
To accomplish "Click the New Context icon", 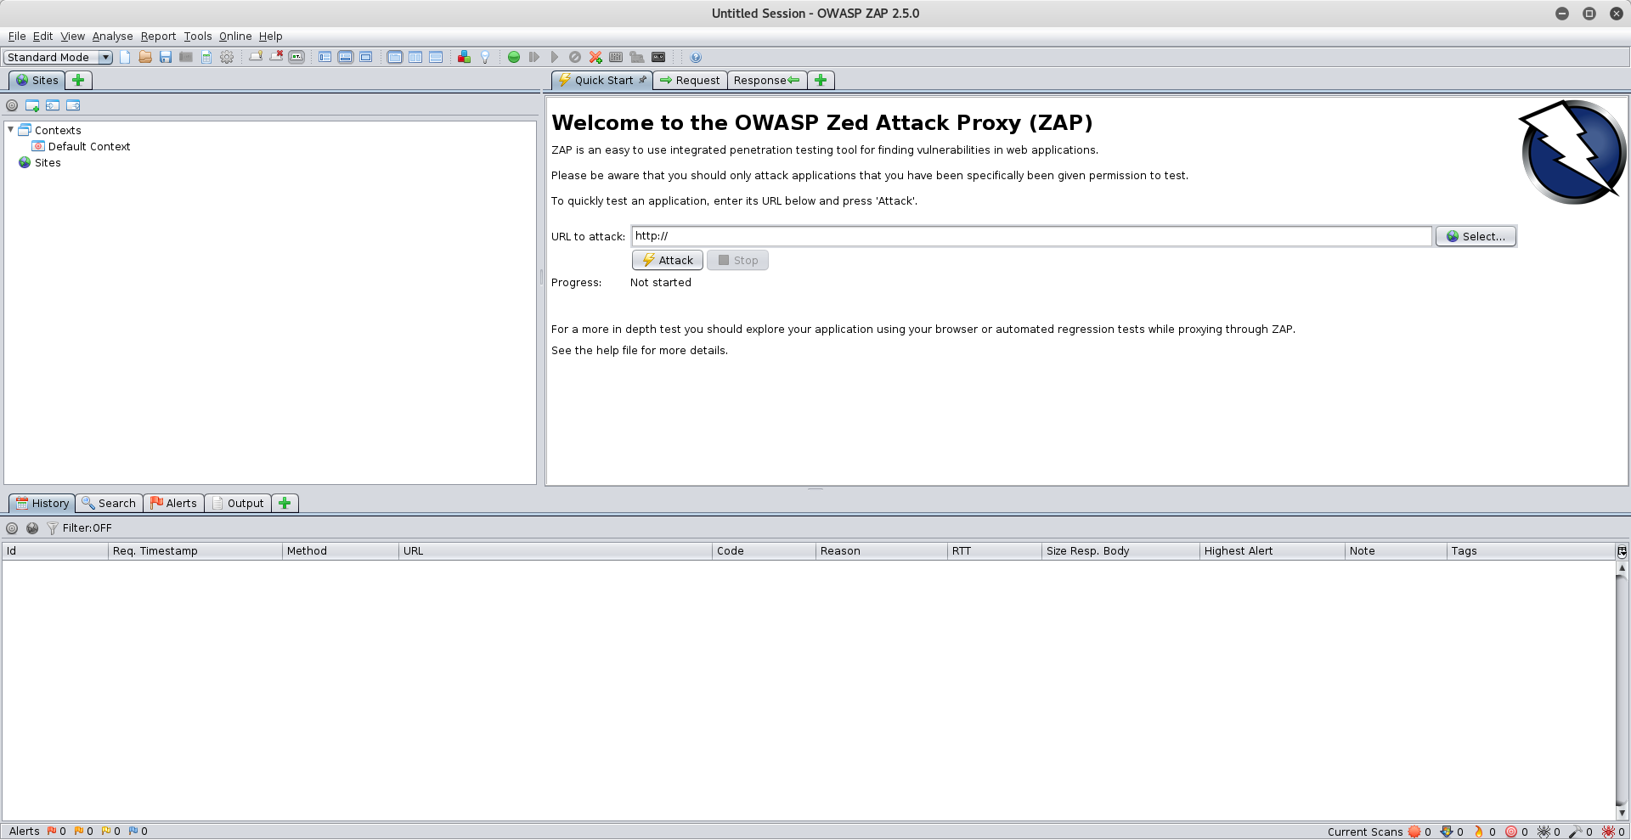I will tap(32, 105).
